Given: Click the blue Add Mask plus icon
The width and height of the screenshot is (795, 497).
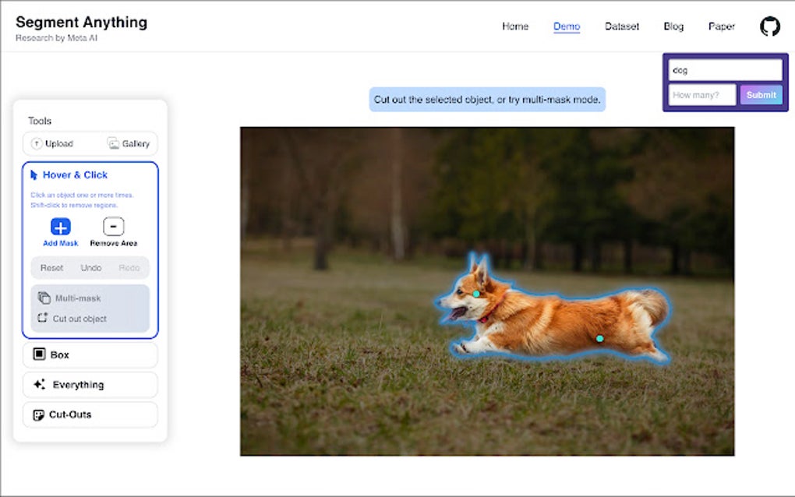Looking at the screenshot, I should (60, 227).
